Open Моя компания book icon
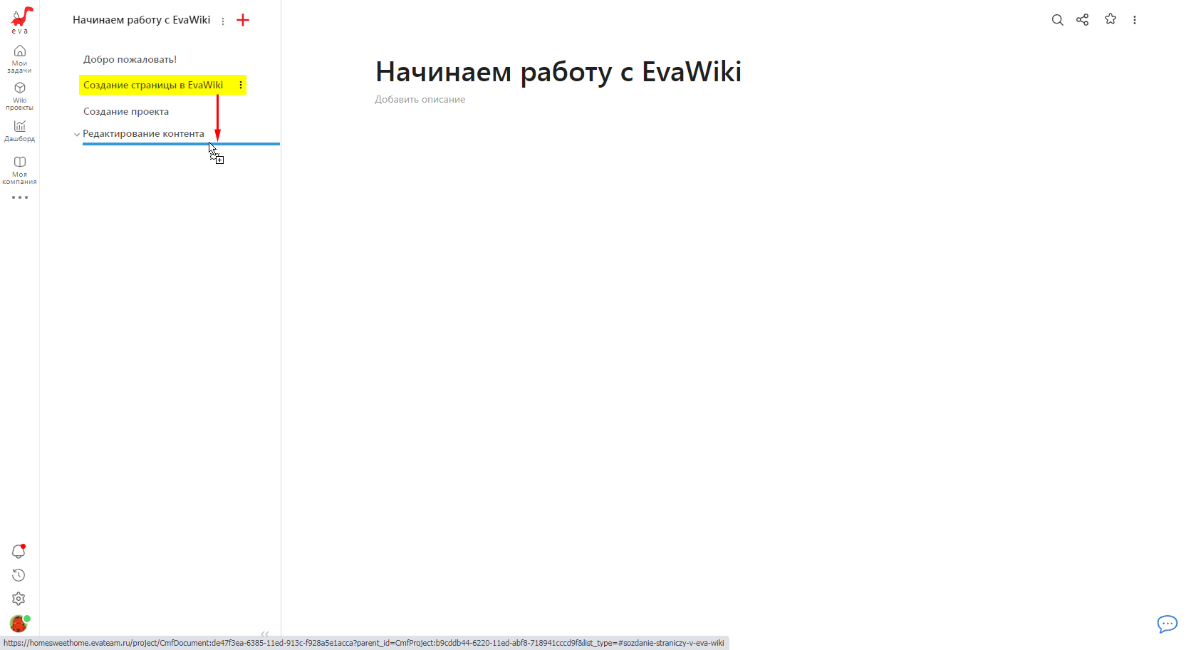This screenshot has width=1191, height=650. (x=19, y=162)
